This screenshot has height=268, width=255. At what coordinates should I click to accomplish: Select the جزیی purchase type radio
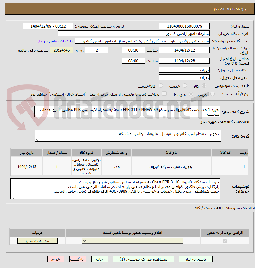pyautogui.click(x=212, y=94)
